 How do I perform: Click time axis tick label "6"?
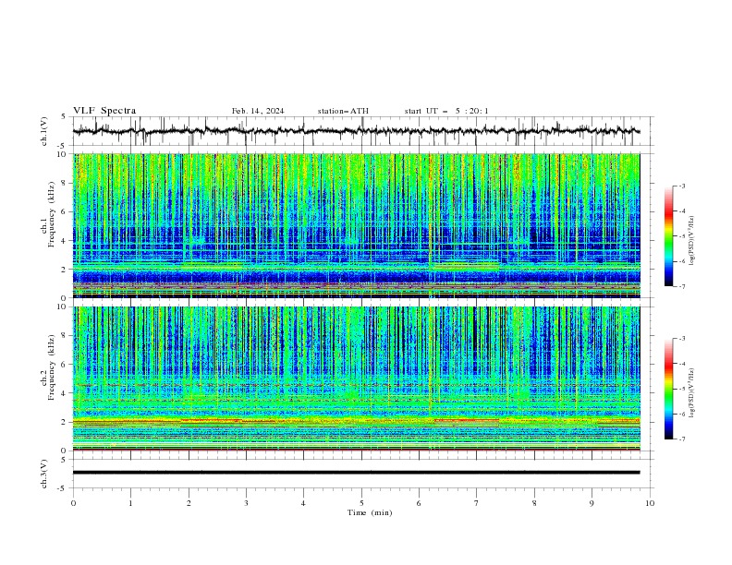(419, 503)
